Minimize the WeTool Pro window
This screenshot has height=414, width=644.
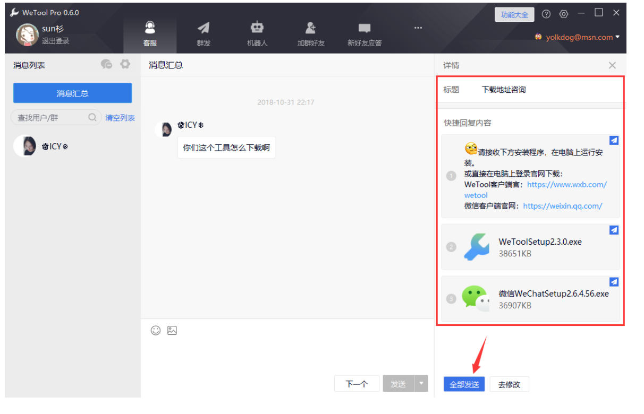tap(581, 13)
